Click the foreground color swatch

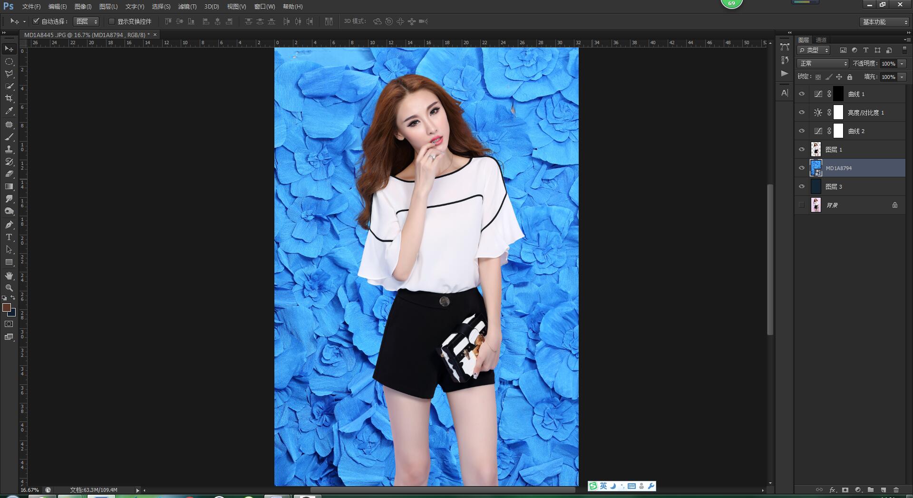click(x=7, y=307)
